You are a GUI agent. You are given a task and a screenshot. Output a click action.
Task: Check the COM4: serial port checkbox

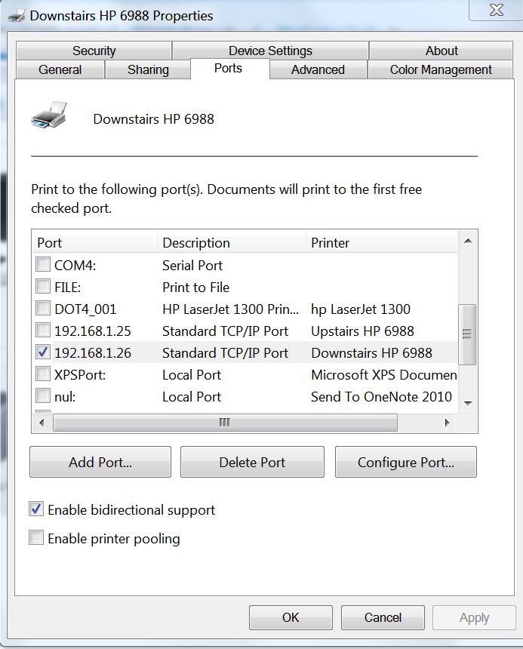coord(42,264)
